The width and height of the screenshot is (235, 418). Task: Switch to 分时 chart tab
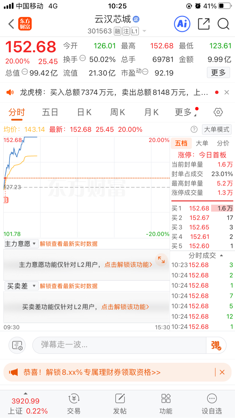click(x=17, y=112)
